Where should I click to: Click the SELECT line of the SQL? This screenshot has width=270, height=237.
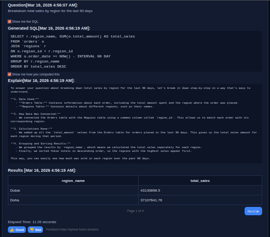73,37
